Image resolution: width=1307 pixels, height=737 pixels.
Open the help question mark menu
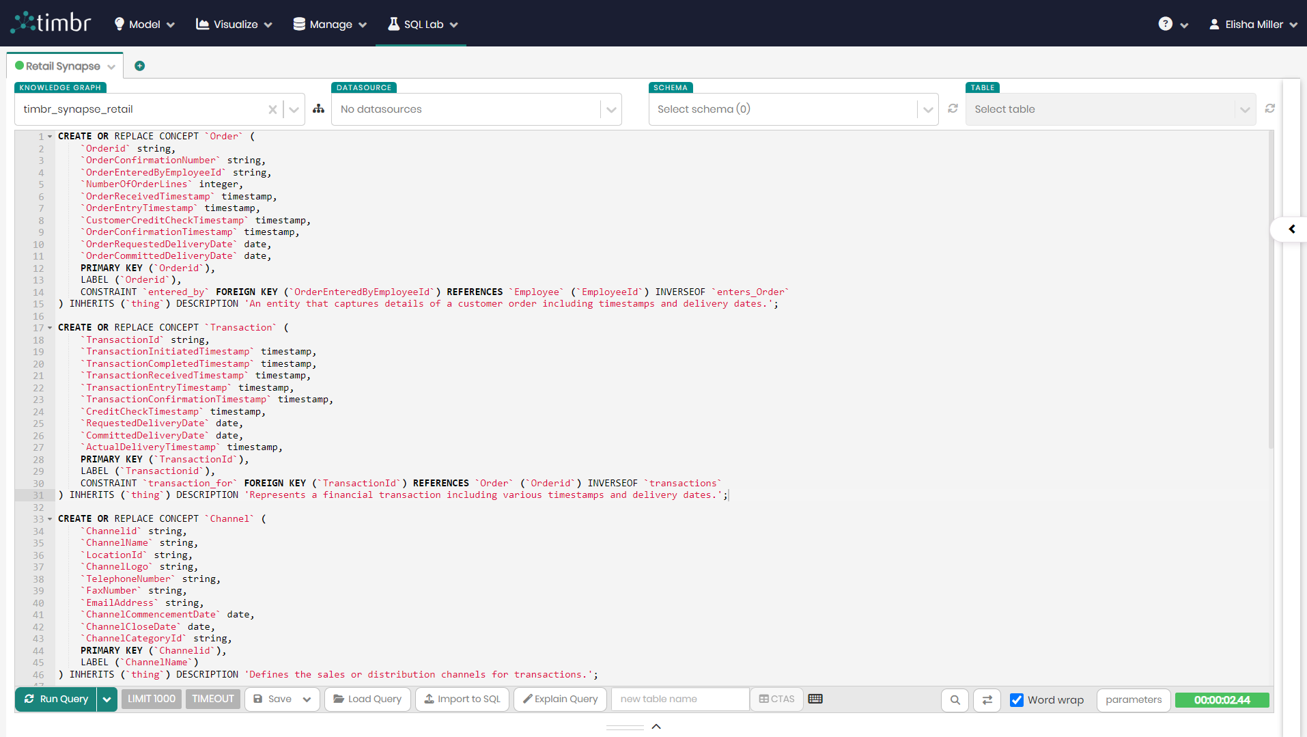click(x=1173, y=24)
